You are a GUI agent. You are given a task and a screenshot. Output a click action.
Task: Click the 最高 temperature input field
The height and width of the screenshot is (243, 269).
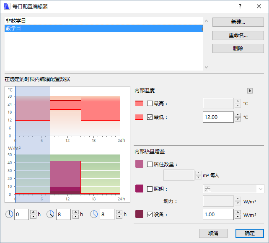(x=218, y=103)
